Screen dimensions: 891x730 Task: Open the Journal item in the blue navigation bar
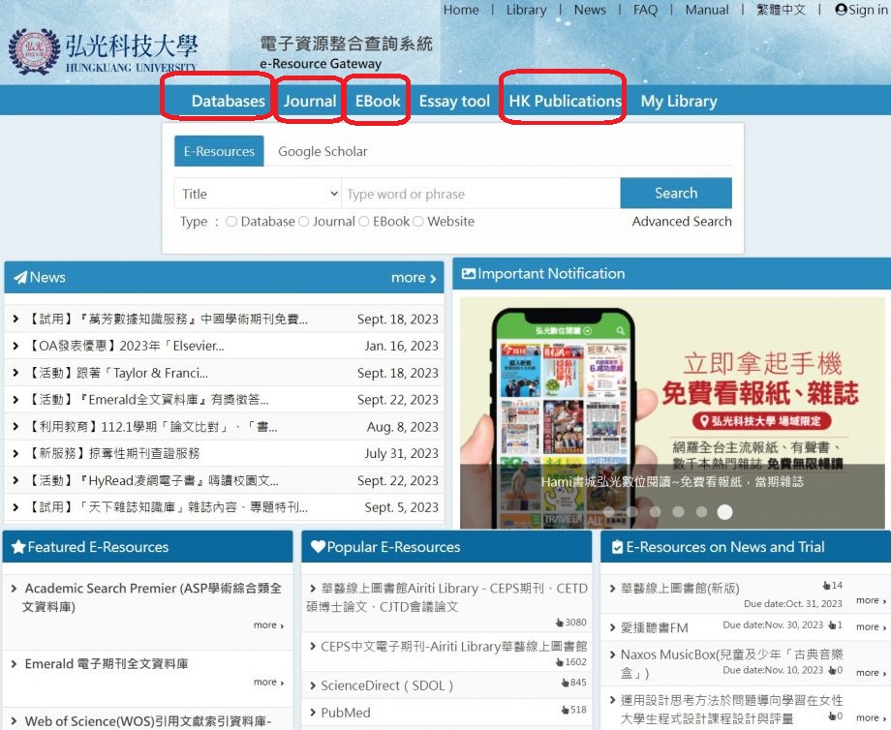pyautogui.click(x=310, y=101)
